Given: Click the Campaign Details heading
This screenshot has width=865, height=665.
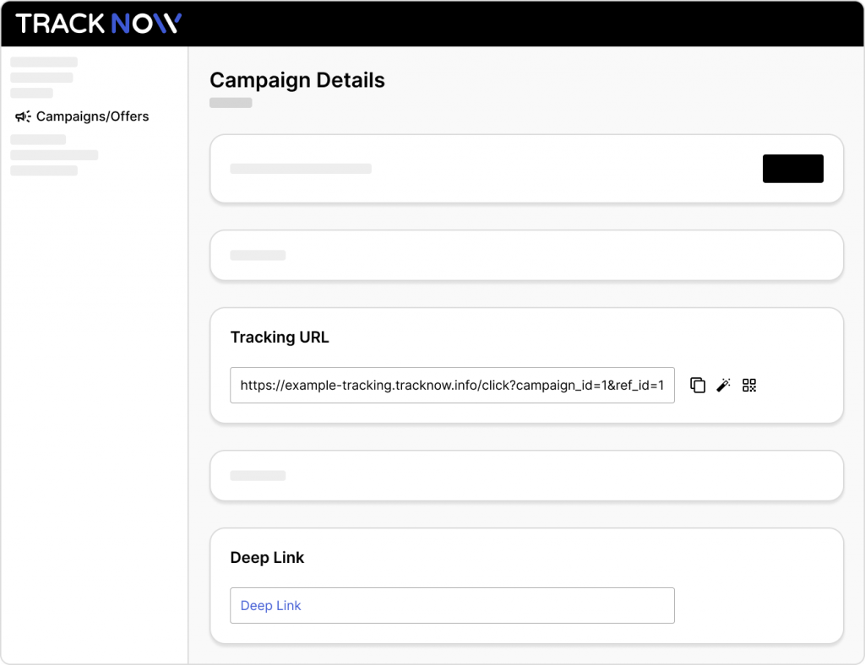Looking at the screenshot, I should (297, 80).
